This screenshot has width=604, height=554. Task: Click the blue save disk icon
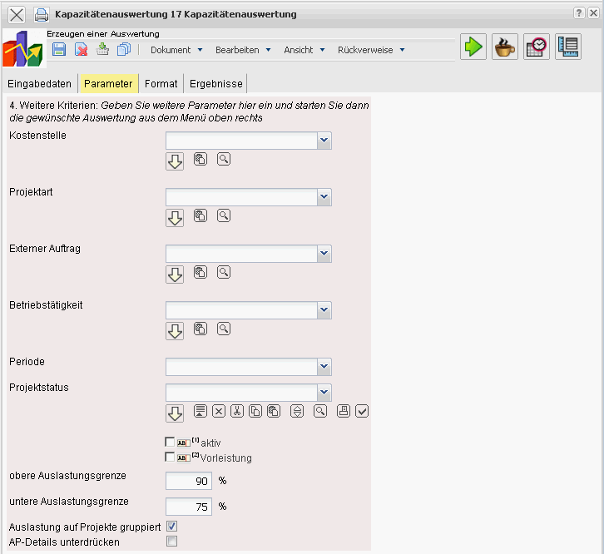click(59, 50)
